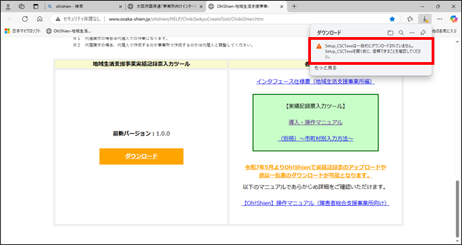Click the 【実績記録票入力ツール】 heading

coord(315,106)
